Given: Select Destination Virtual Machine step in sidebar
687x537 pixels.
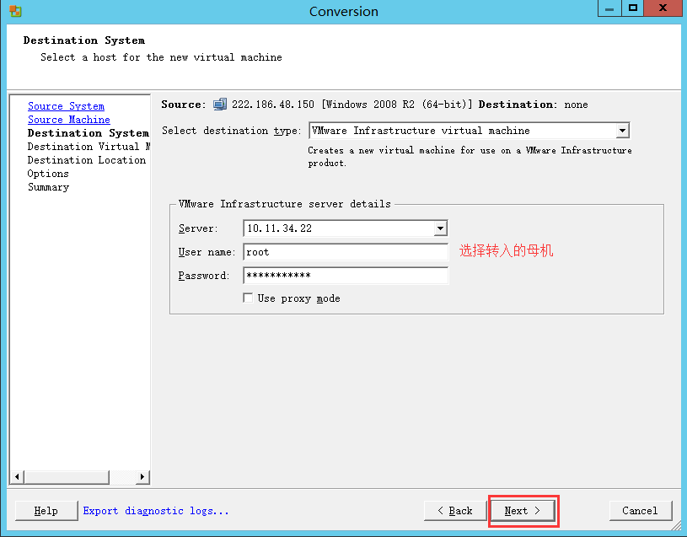Looking at the screenshot, I should tap(89, 147).
